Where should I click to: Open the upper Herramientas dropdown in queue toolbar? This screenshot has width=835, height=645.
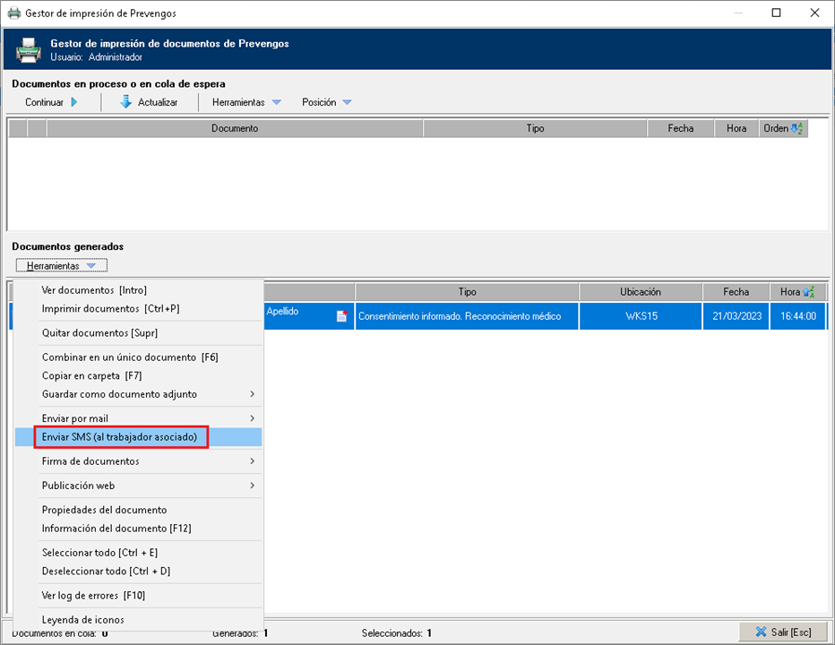[x=246, y=102]
